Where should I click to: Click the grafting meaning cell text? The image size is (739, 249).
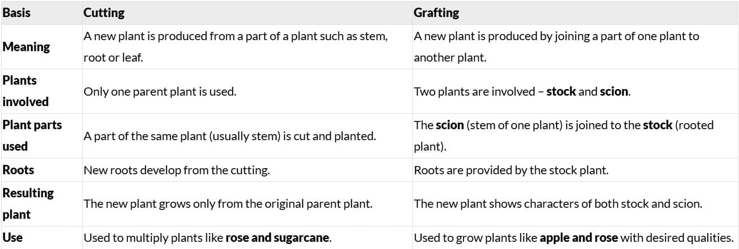point(556,47)
